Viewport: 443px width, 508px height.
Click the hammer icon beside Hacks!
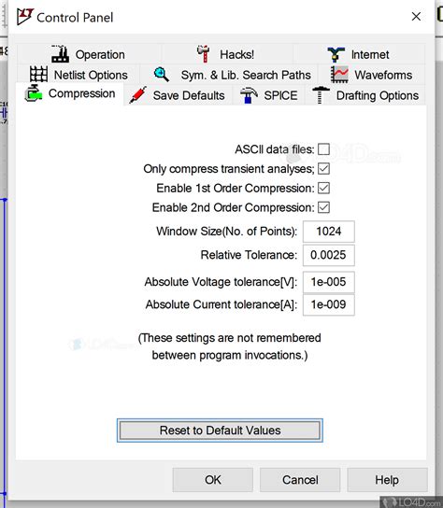(204, 54)
